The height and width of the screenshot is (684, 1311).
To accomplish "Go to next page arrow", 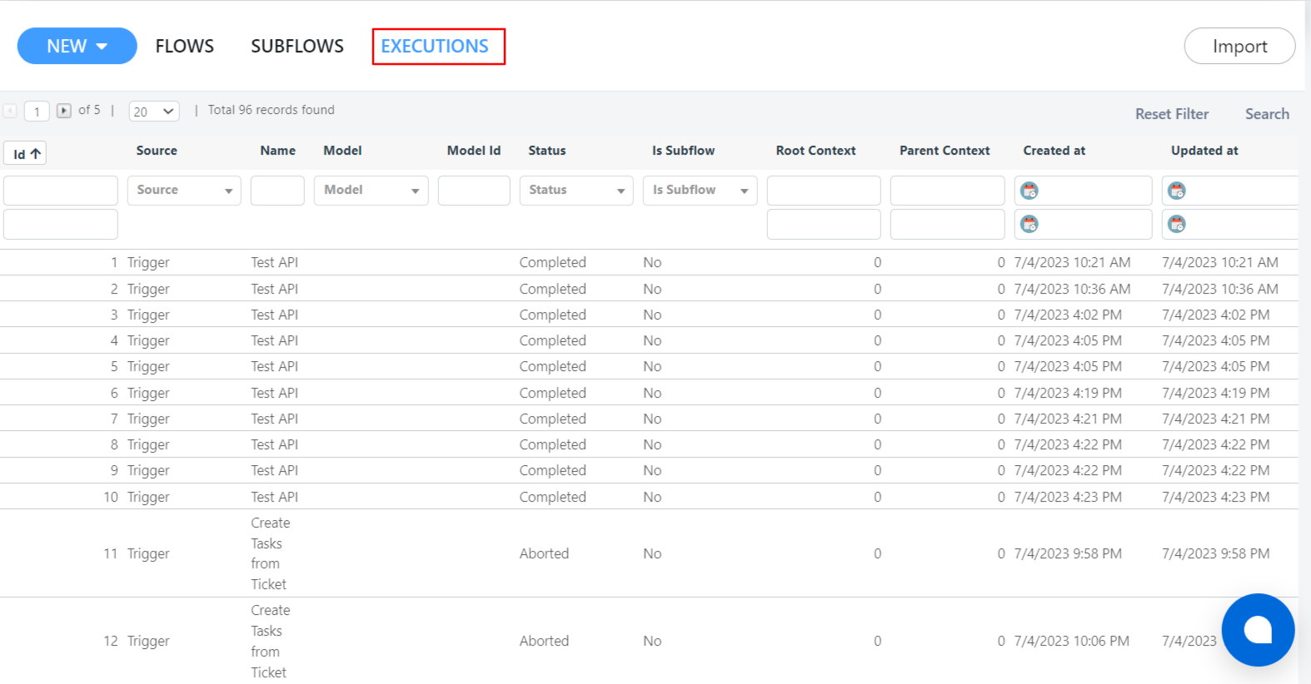I will [64, 111].
